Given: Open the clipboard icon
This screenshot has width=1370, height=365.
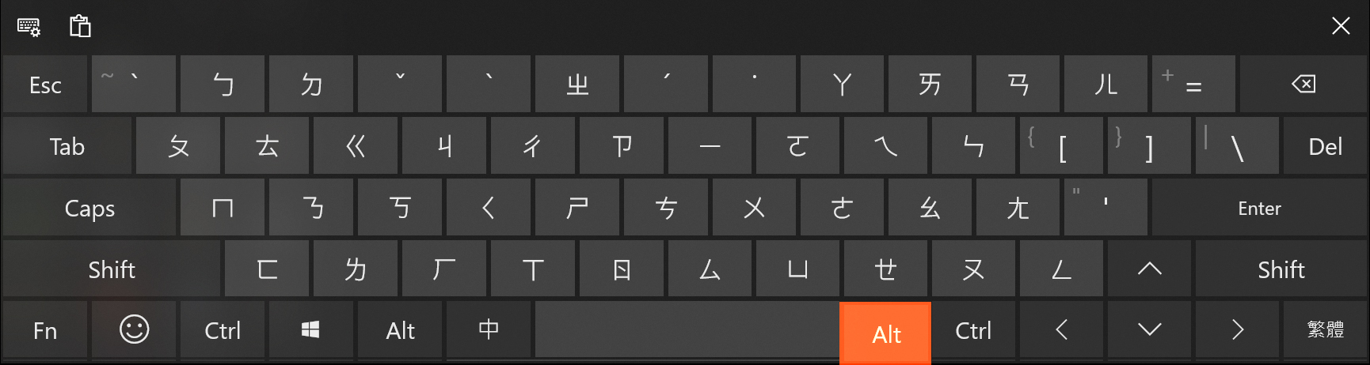Looking at the screenshot, I should tap(80, 26).
